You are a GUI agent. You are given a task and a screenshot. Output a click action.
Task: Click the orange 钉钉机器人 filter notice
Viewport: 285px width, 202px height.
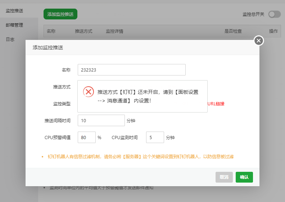[141, 157]
